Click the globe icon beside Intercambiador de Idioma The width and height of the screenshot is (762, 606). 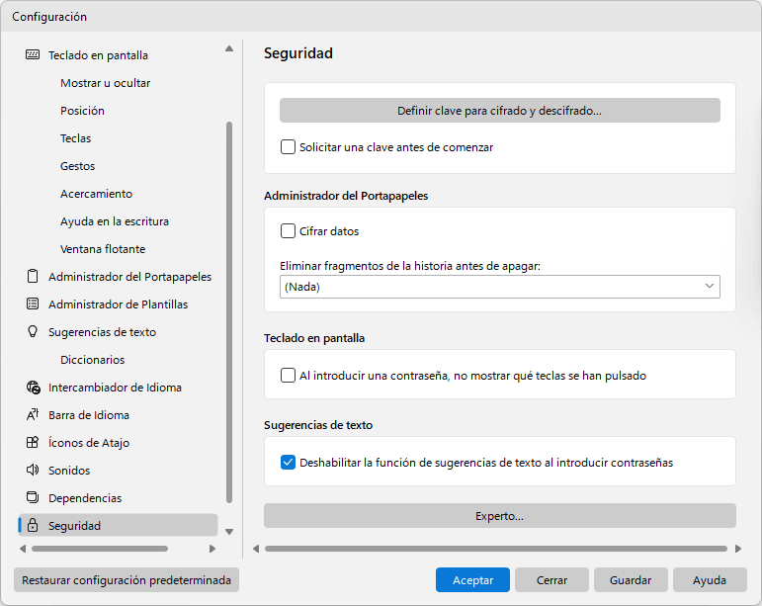pyautogui.click(x=33, y=388)
